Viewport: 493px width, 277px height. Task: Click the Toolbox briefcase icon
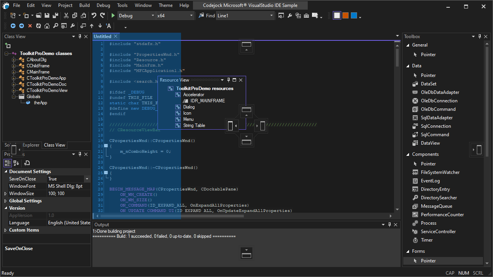coord(307,16)
